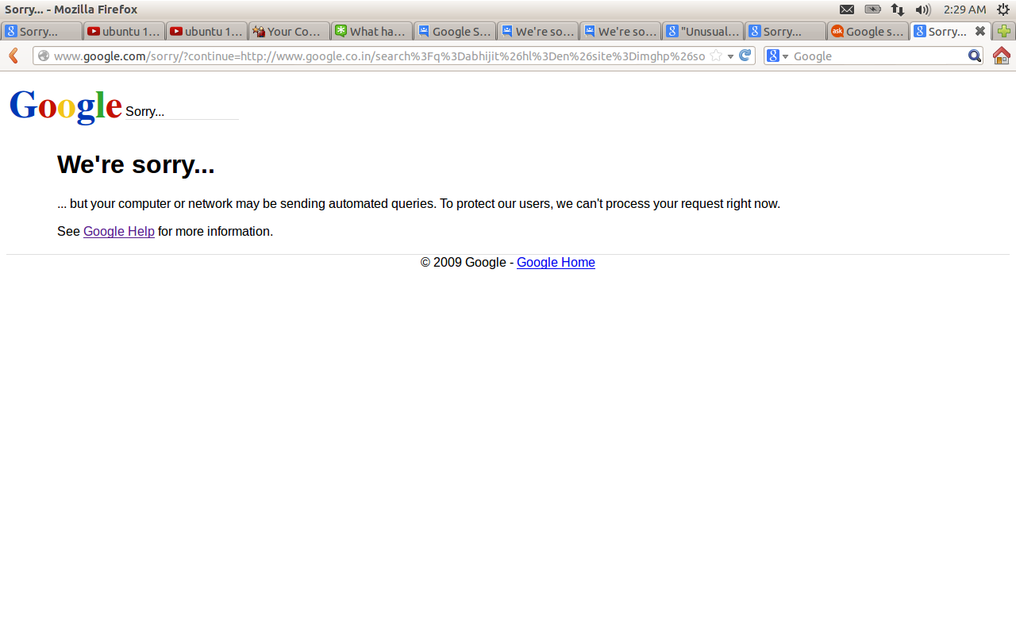This screenshot has height=635, width=1016.
Task: Close the active Sorry... tab
Action: click(980, 31)
